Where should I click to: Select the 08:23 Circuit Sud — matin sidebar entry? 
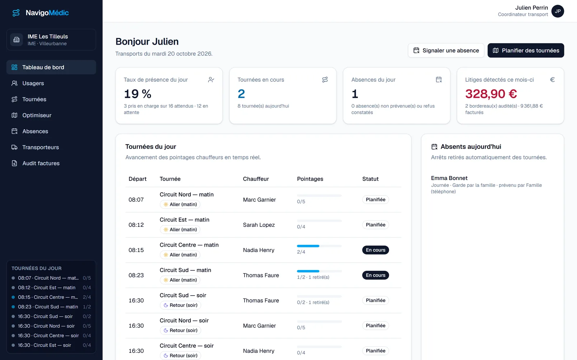point(51,307)
